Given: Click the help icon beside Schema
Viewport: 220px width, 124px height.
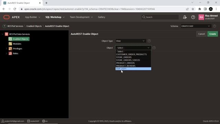Looking at the screenshot, I should coord(214,26).
